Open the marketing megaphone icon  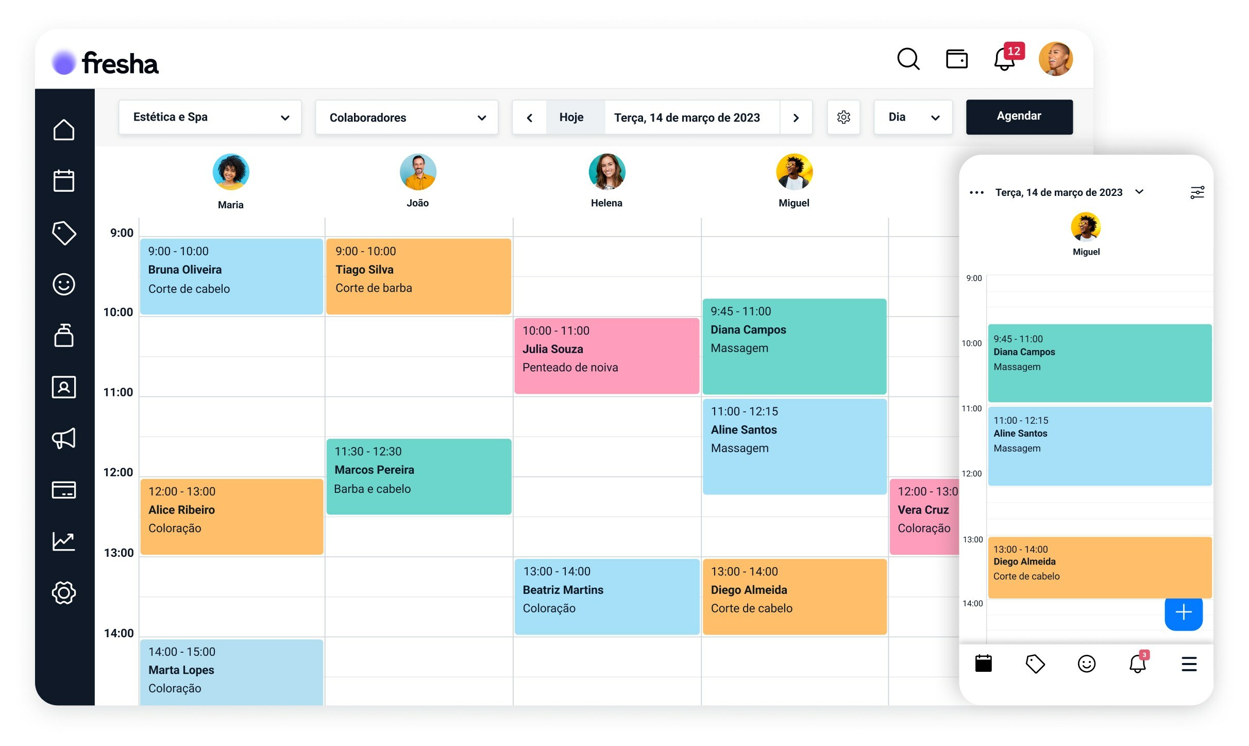(x=64, y=438)
